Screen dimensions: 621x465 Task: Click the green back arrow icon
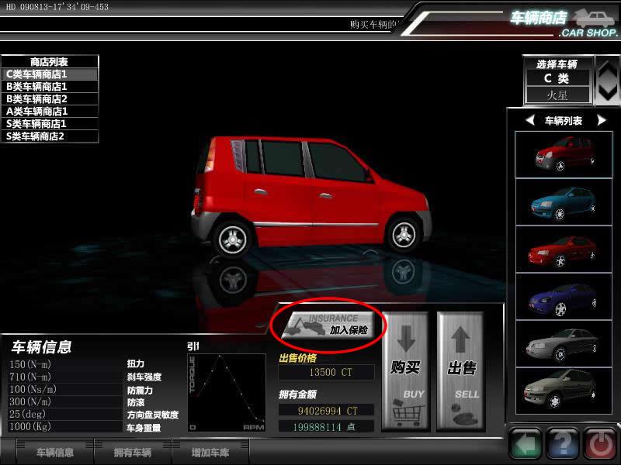pyautogui.click(x=525, y=443)
